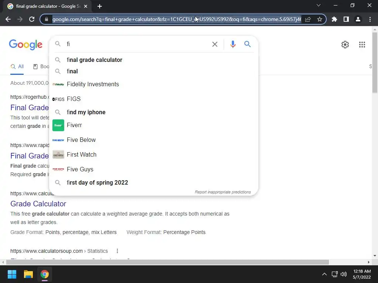Image resolution: width=378 pixels, height=283 pixels.
Task: Open the Chrome profile avatar
Action: pyautogui.click(x=358, y=19)
